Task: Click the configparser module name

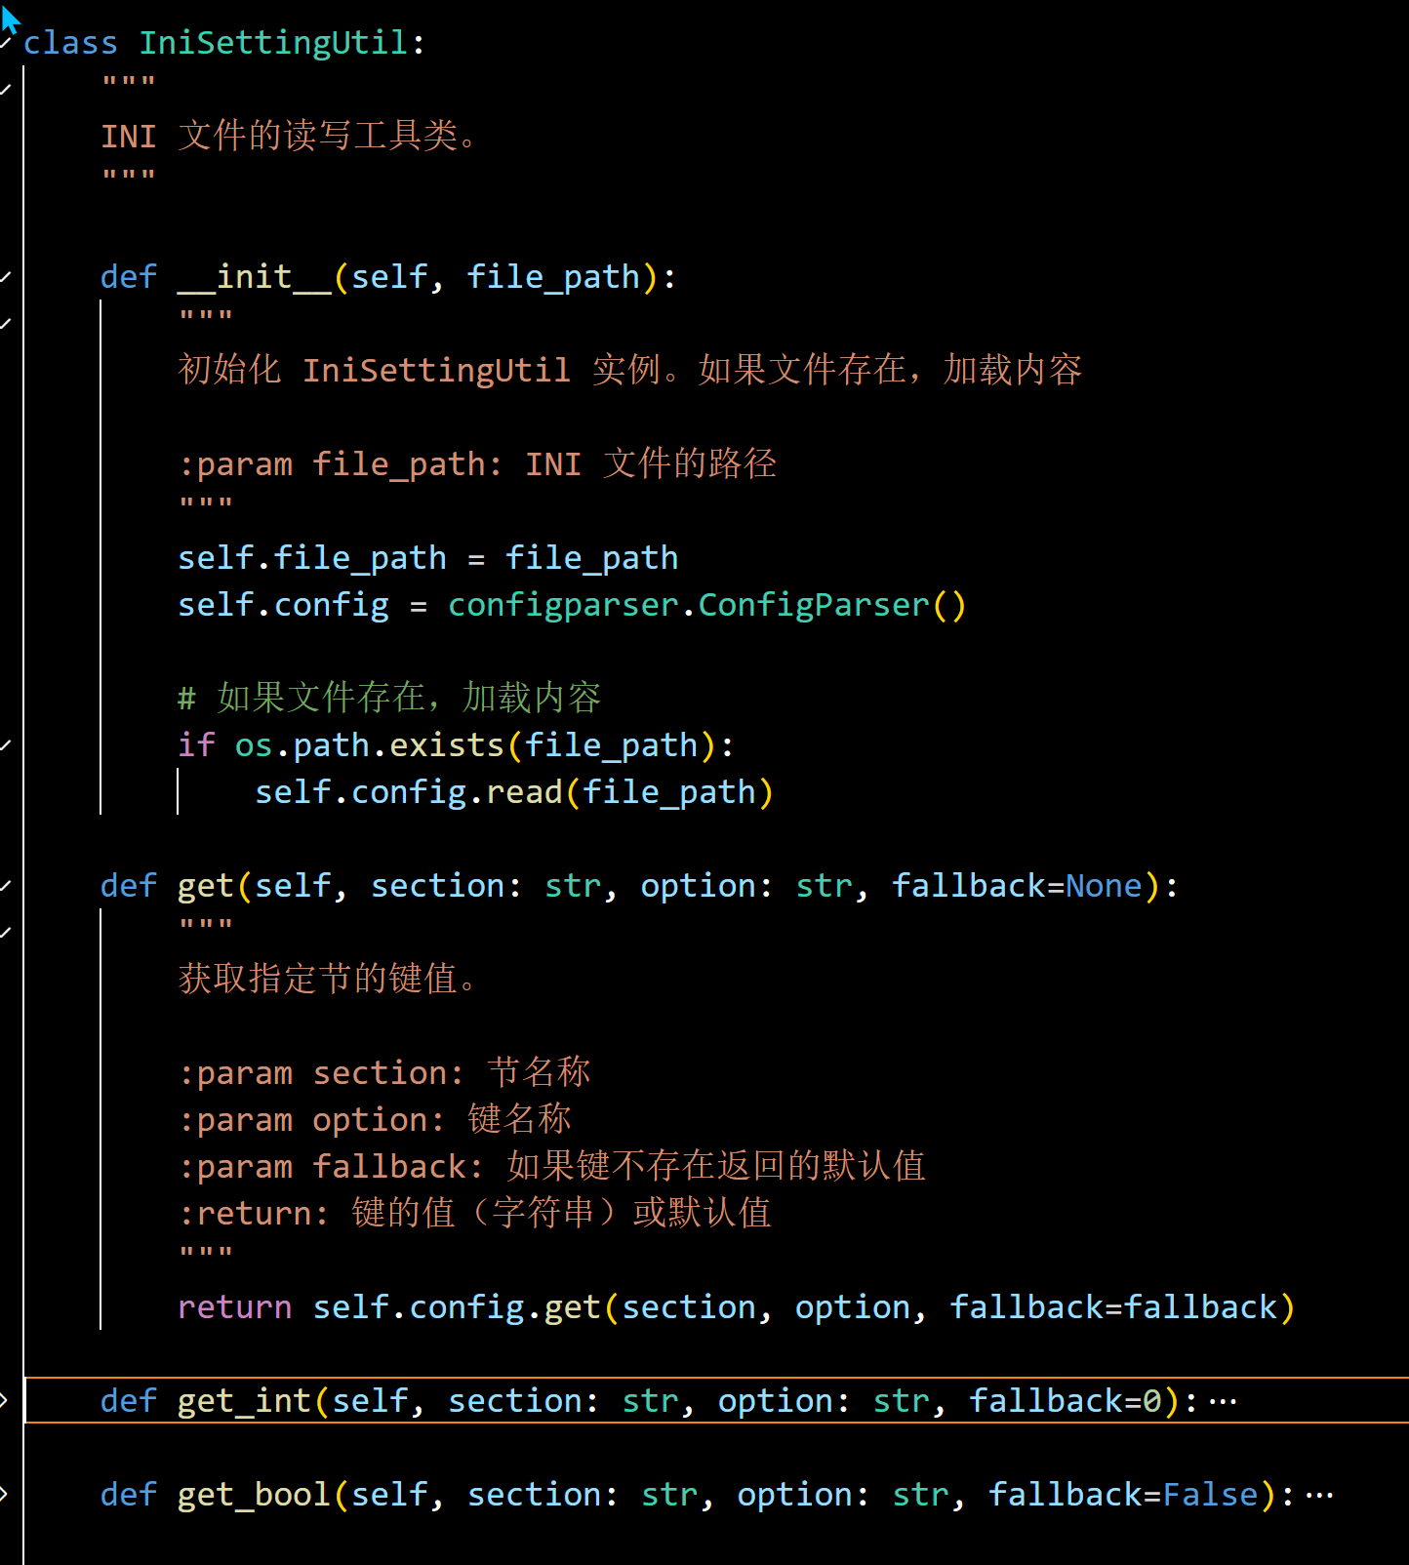Action: coord(563,605)
